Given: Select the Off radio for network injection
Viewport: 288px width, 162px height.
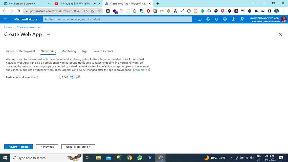Looking at the screenshot, I should (72, 77).
